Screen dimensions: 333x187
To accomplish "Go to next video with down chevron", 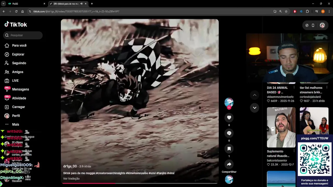I will tap(254, 108).
